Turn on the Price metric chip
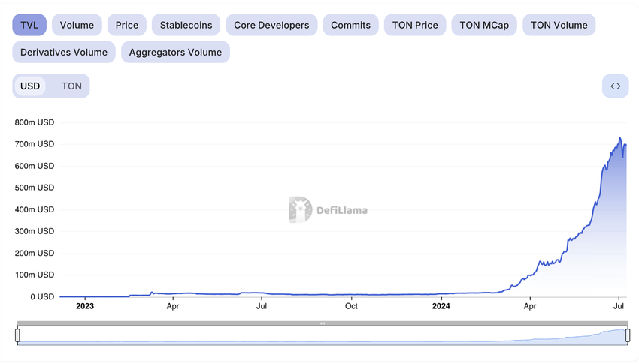 pyautogui.click(x=126, y=25)
